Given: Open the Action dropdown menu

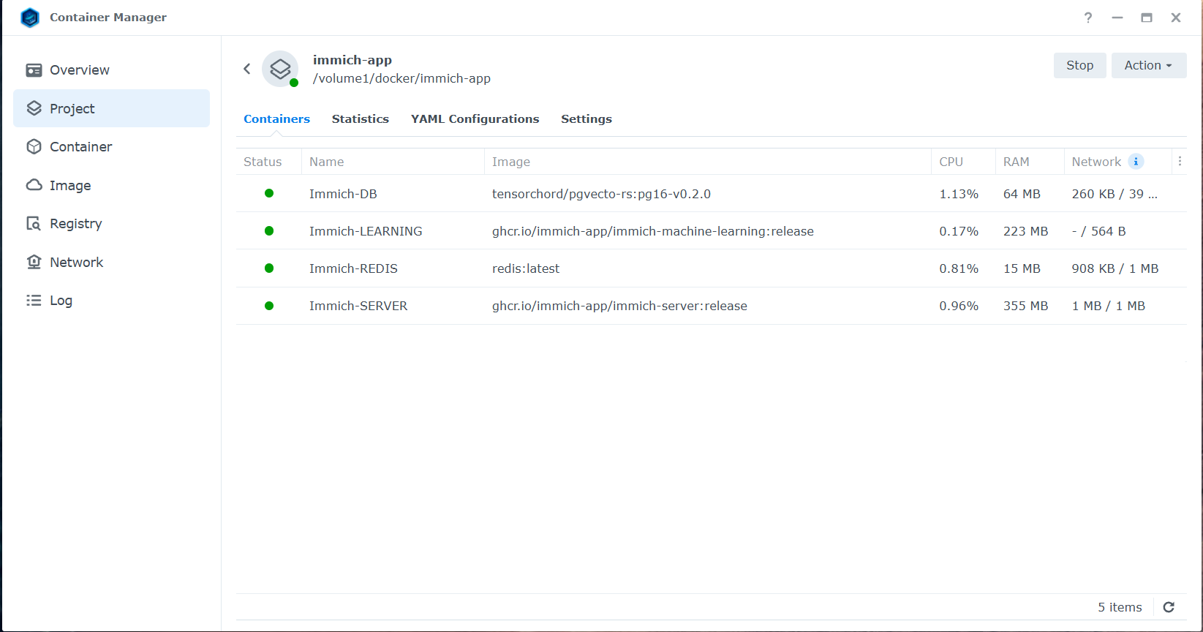Looking at the screenshot, I should [x=1149, y=65].
